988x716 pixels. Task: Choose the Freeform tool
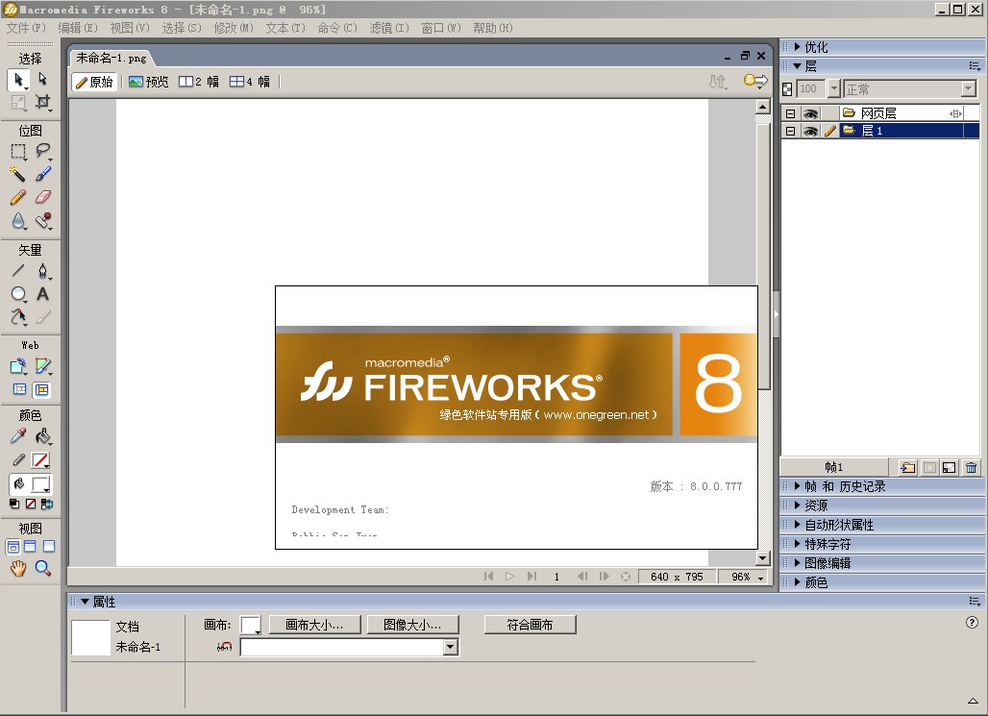pyautogui.click(x=18, y=317)
